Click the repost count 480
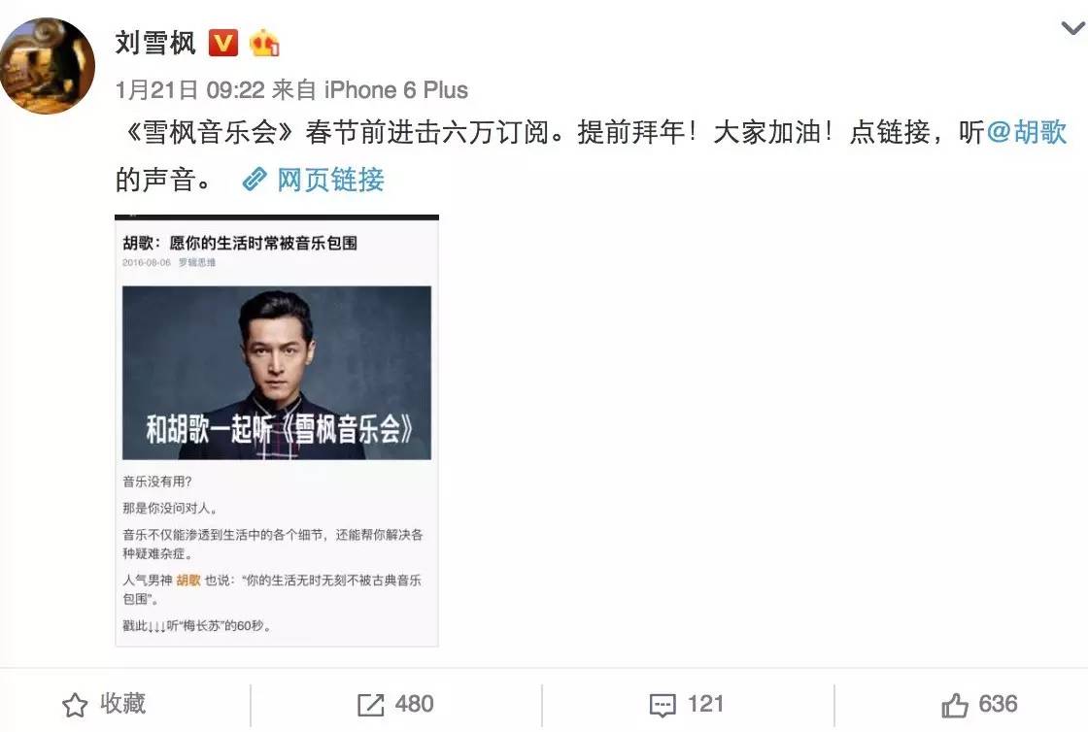 pos(414,704)
